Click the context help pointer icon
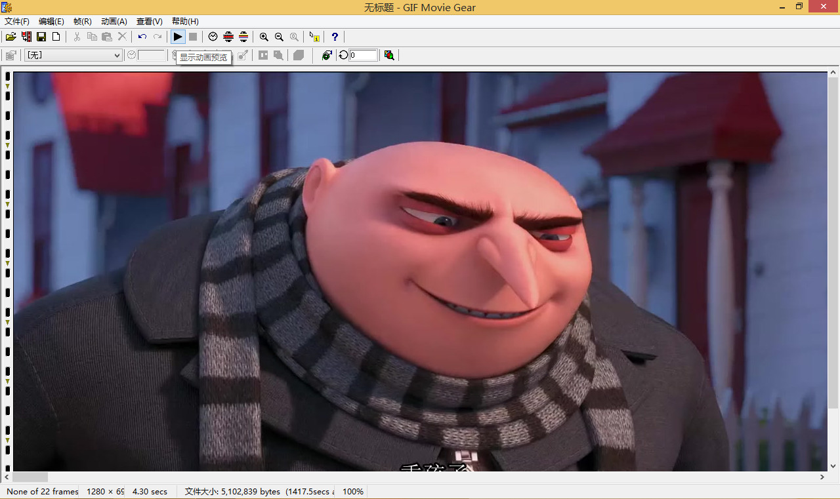 314,37
